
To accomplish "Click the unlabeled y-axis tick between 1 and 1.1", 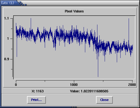I will (12, 29).
